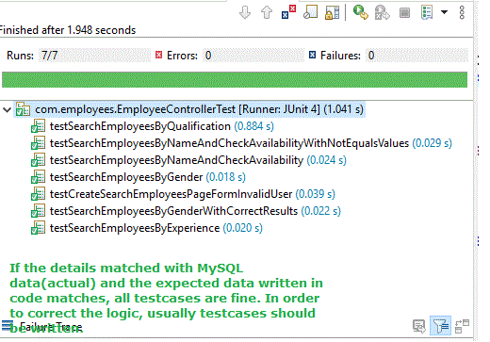
Task: Go to Previous Failed Test arrow
Action: [x=267, y=12]
